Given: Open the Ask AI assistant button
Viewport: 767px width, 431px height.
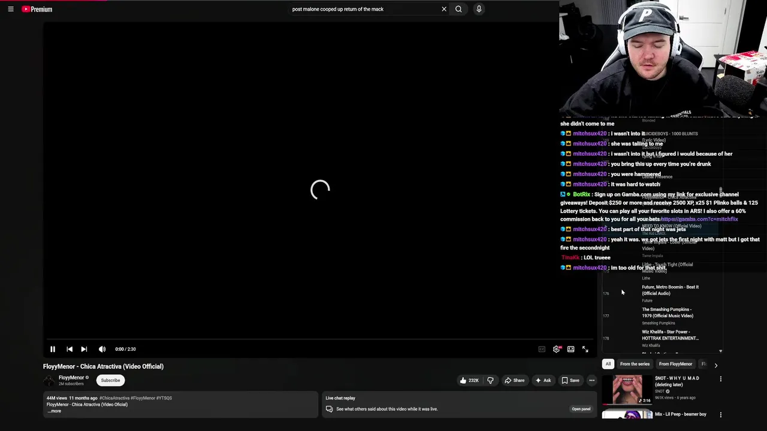Looking at the screenshot, I should [543, 380].
